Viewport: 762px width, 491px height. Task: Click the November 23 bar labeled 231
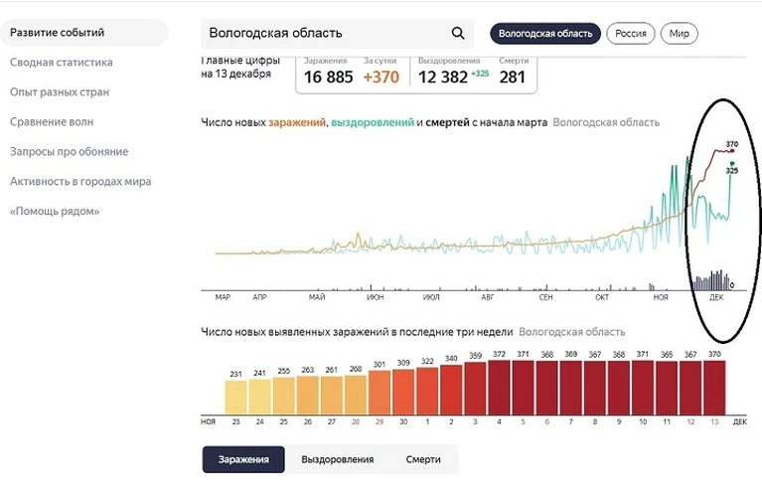click(x=235, y=398)
